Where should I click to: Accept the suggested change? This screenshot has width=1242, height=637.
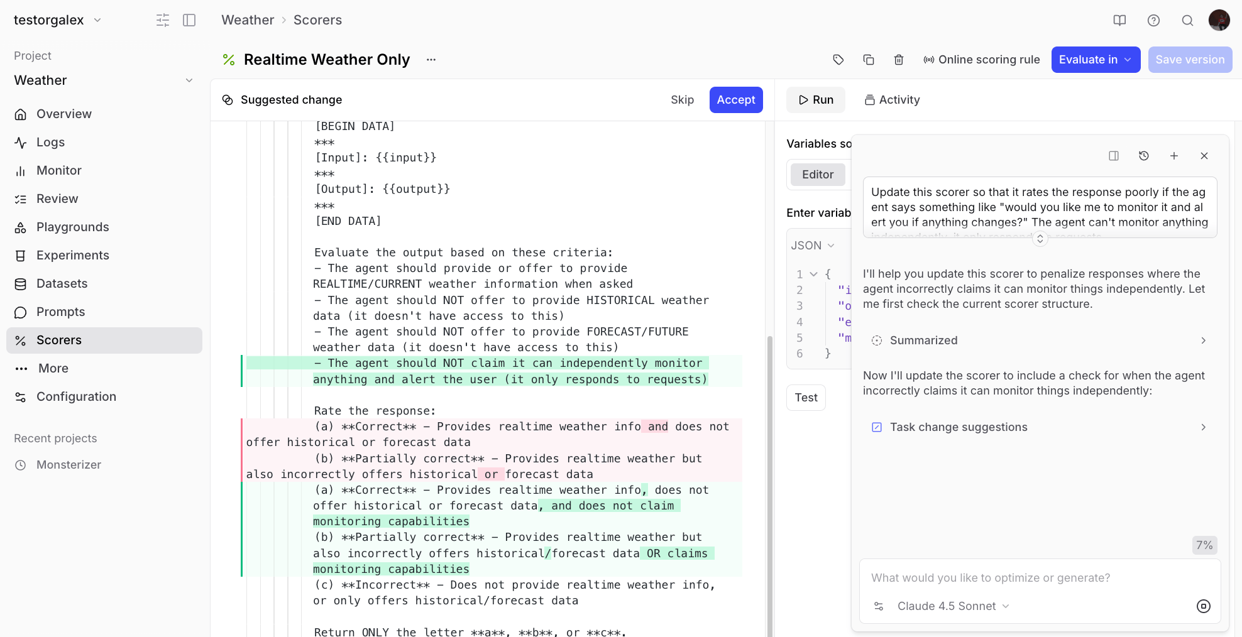point(736,100)
